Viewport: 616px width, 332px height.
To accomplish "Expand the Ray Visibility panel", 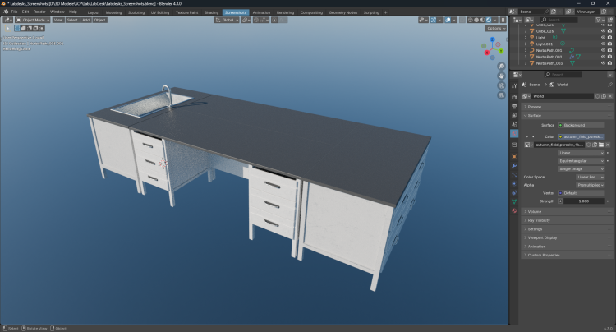I will point(540,220).
